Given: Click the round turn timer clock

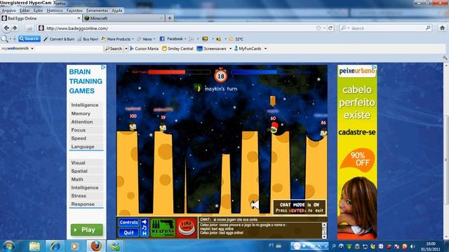Looking at the screenshot, I should (x=221, y=76).
